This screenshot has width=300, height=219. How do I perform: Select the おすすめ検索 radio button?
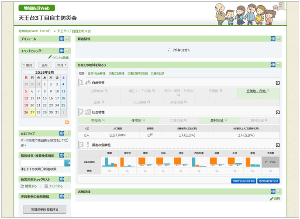pyautogui.click(x=23, y=169)
